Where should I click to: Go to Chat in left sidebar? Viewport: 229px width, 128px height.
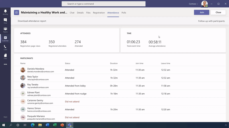pyautogui.click(x=5, y=21)
